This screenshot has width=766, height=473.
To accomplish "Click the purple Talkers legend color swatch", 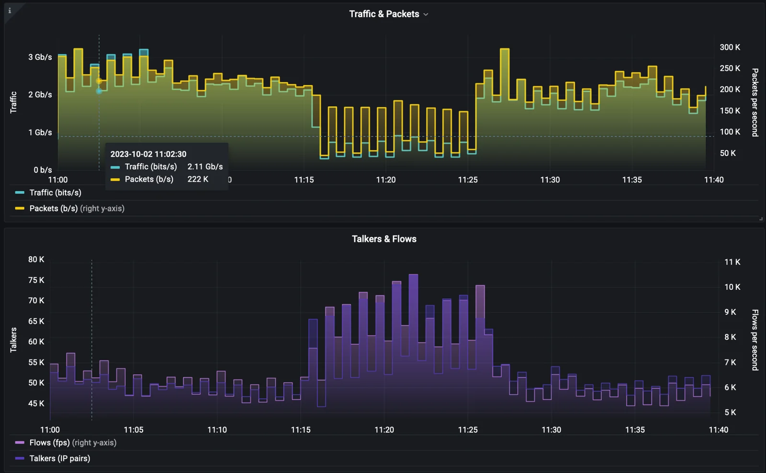I will click(20, 458).
